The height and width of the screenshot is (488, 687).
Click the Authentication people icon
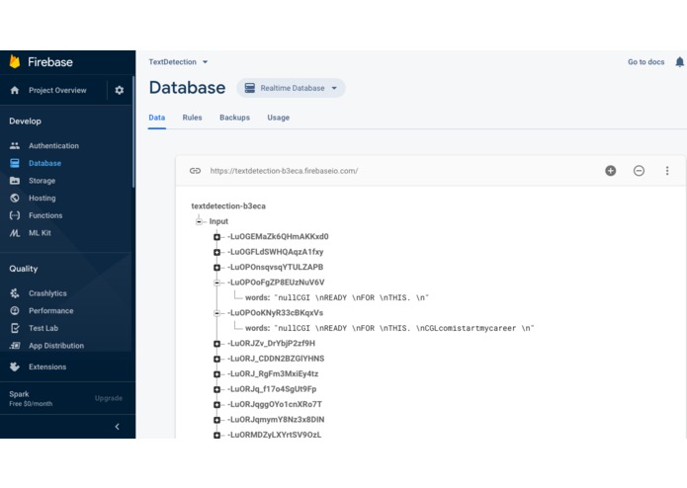coord(15,146)
